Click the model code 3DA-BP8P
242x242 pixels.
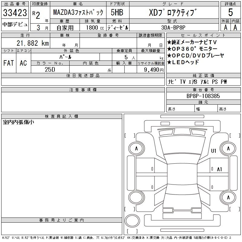click(172, 27)
